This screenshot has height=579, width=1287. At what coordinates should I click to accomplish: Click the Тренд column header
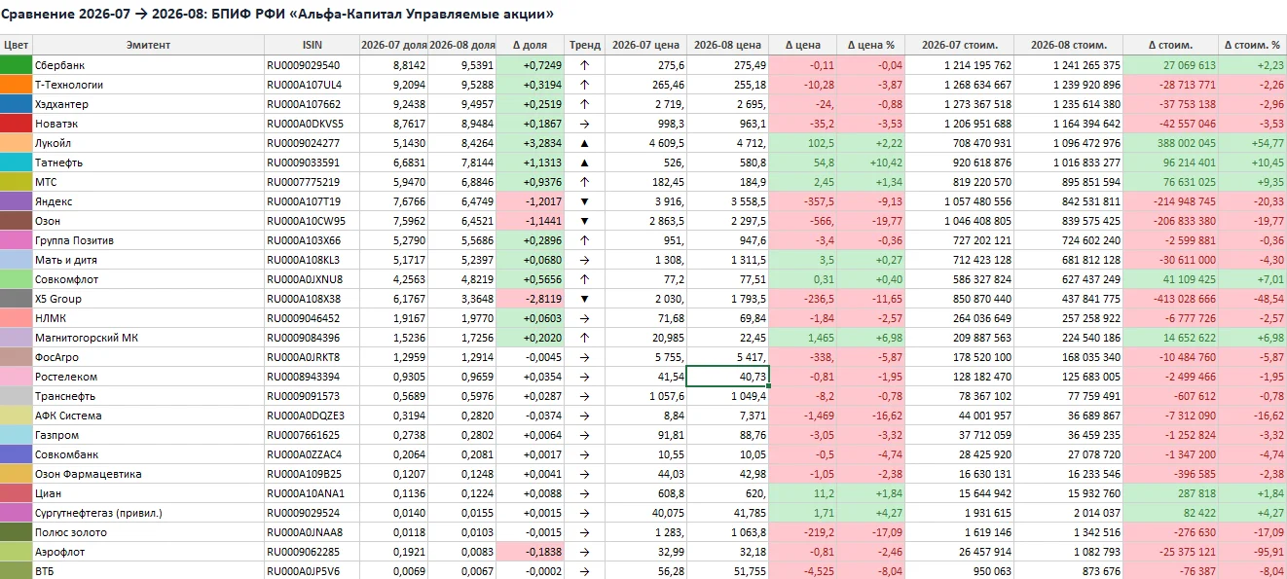(585, 45)
